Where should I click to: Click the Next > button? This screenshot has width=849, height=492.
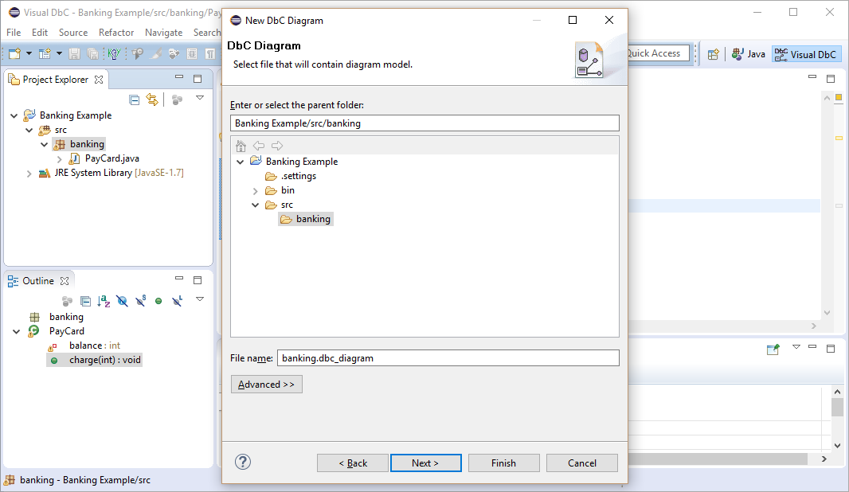point(425,463)
